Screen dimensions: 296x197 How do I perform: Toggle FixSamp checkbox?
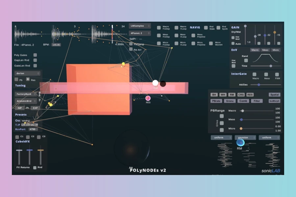[x=131, y=44]
